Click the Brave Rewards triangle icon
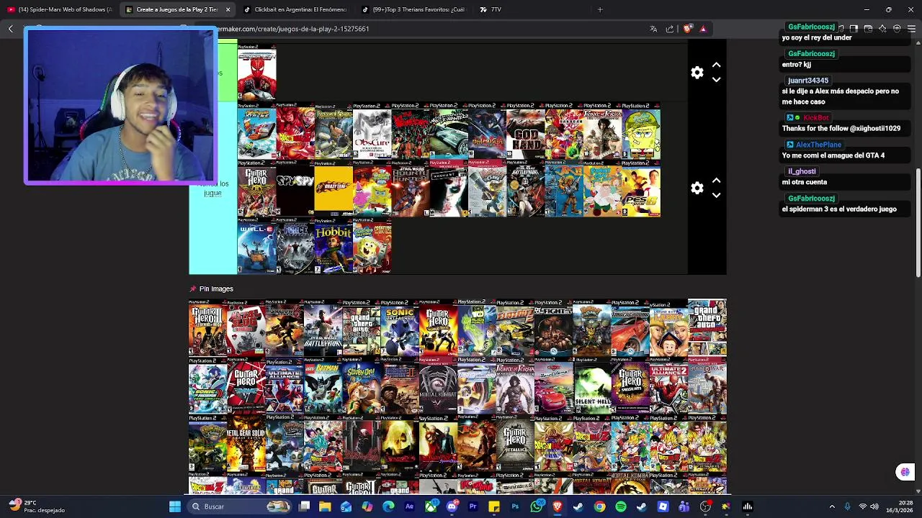 coord(703,29)
